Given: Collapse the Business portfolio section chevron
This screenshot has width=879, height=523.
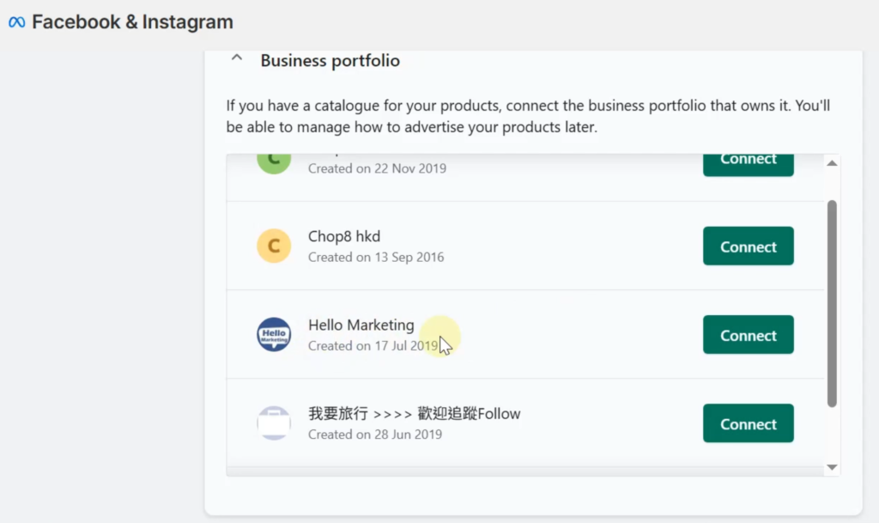Looking at the screenshot, I should pos(237,60).
